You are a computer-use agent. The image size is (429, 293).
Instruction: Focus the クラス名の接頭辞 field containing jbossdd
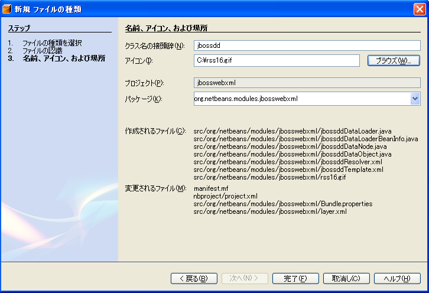pyautogui.click(x=307, y=45)
